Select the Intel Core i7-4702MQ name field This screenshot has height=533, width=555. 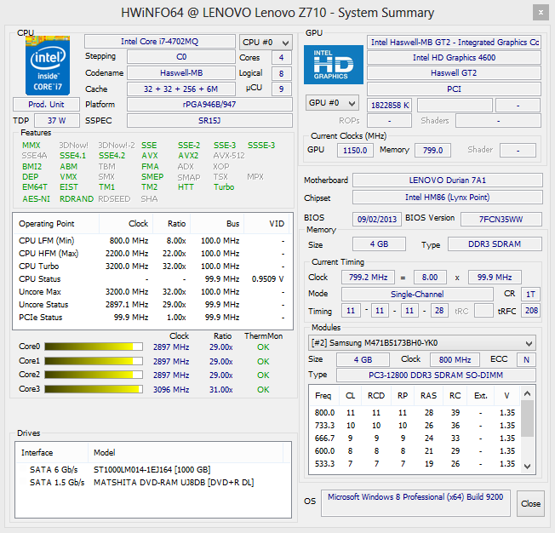coord(160,42)
